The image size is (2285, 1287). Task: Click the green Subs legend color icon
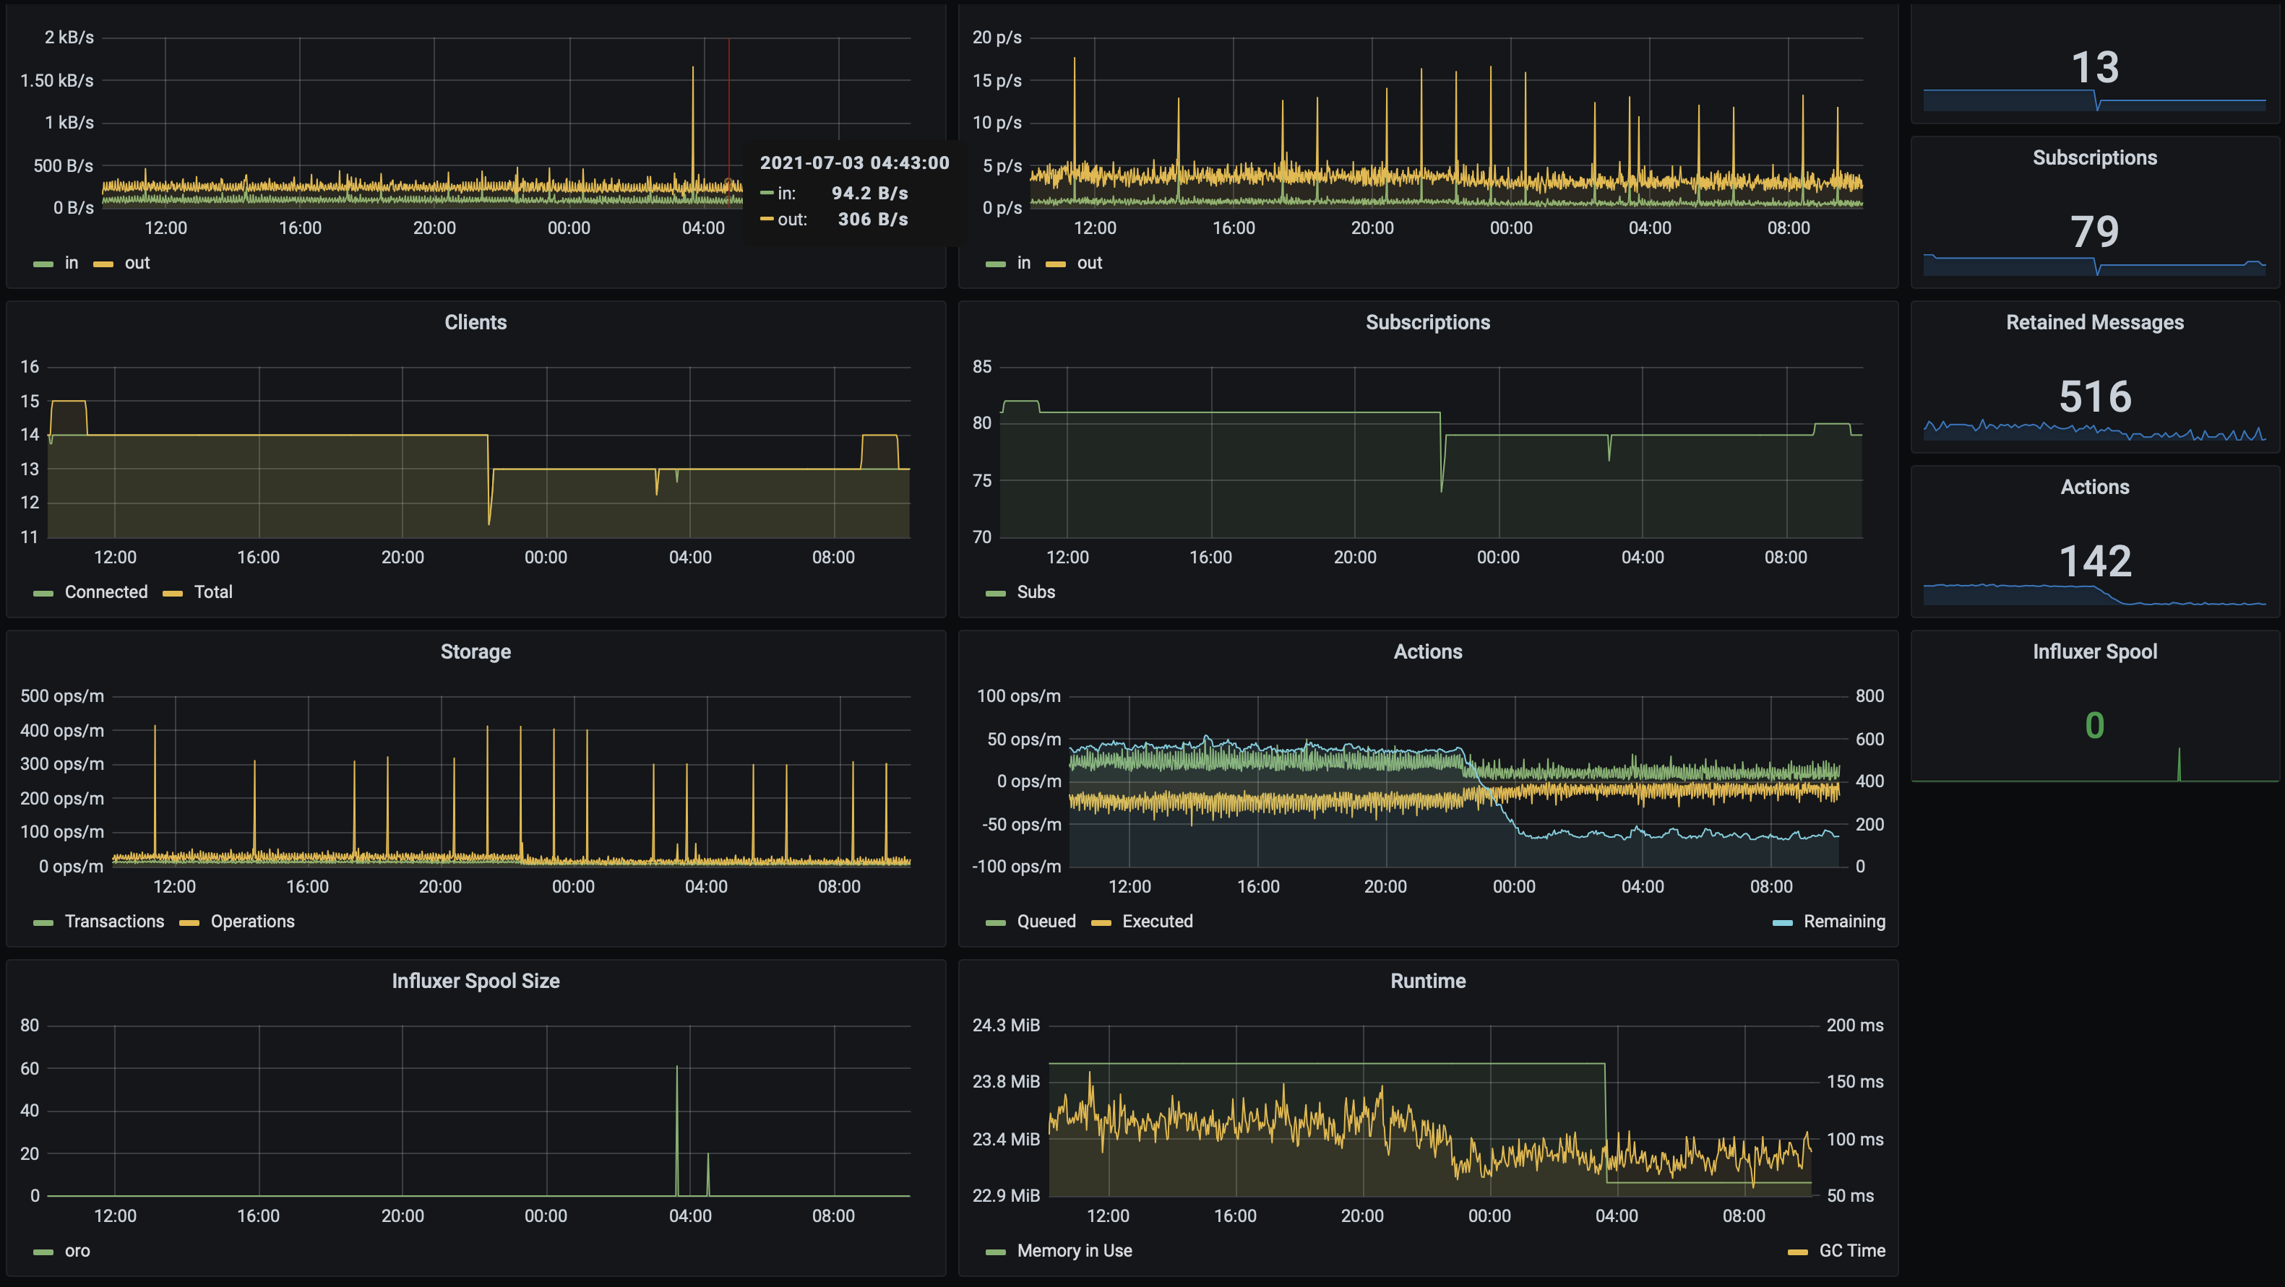pyautogui.click(x=995, y=593)
